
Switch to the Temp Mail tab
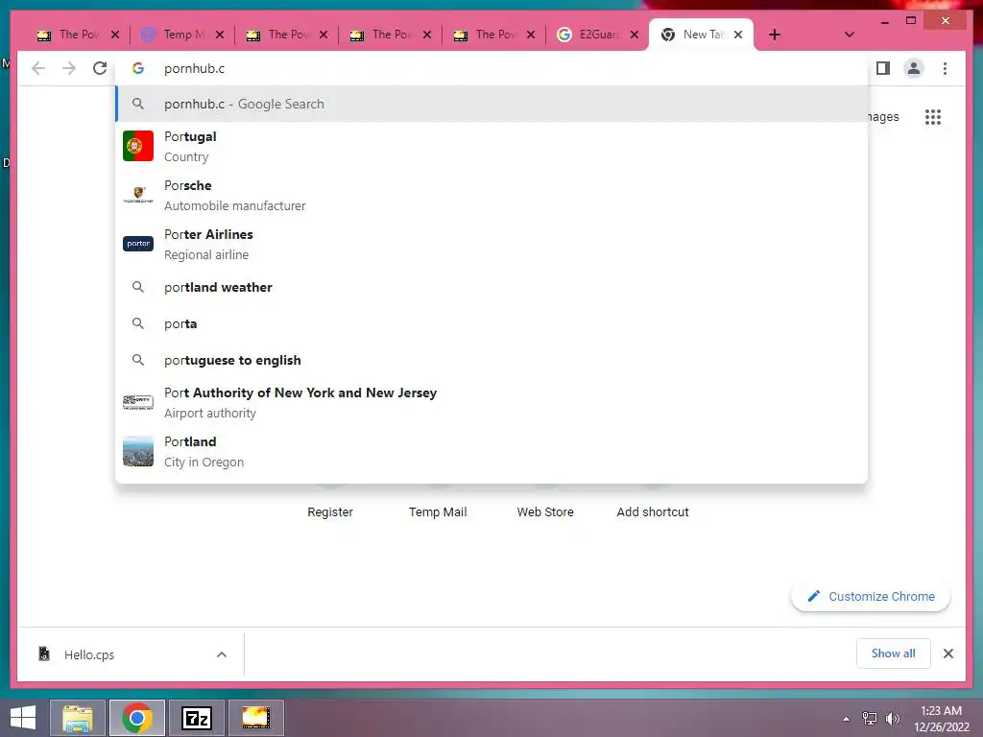[180, 35]
